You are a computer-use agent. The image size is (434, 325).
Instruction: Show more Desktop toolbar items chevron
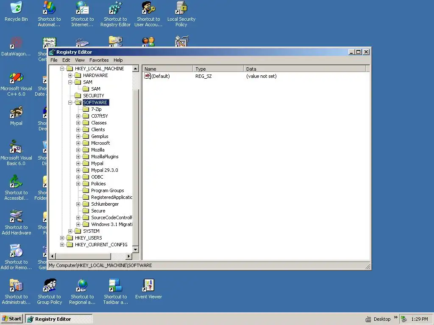(395, 317)
